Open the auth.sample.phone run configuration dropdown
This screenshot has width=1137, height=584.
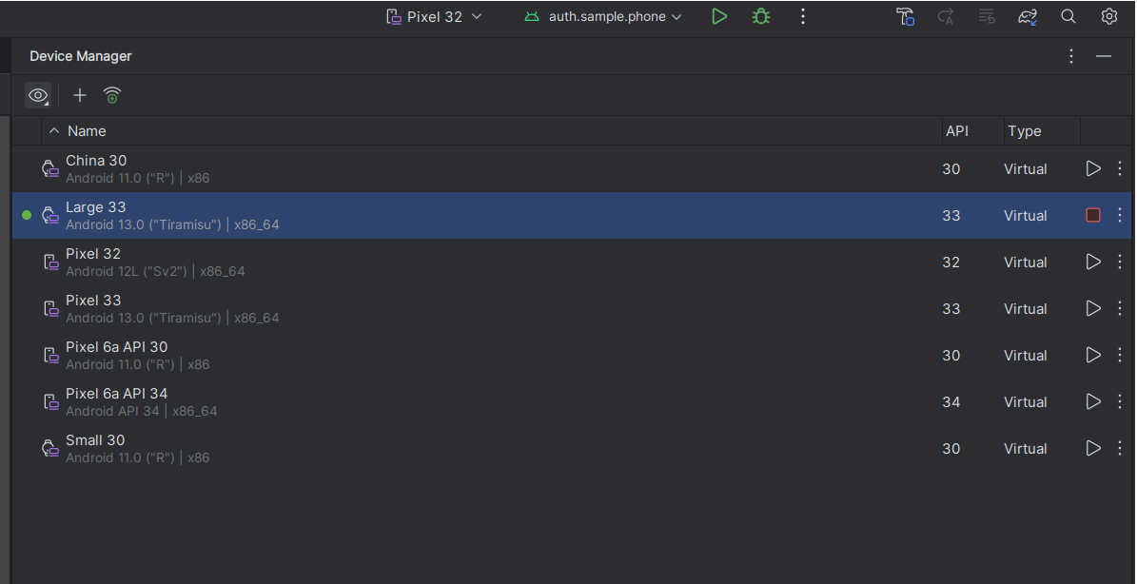point(603,16)
